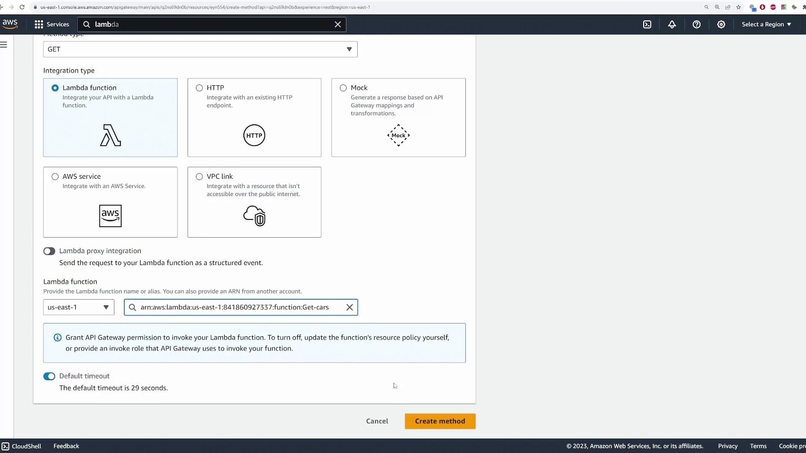Select the Mock integration type

(343, 88)
